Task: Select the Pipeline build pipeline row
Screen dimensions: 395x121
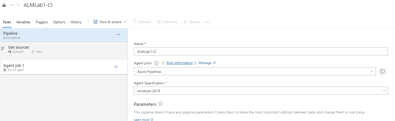Action: pos(64,35)
